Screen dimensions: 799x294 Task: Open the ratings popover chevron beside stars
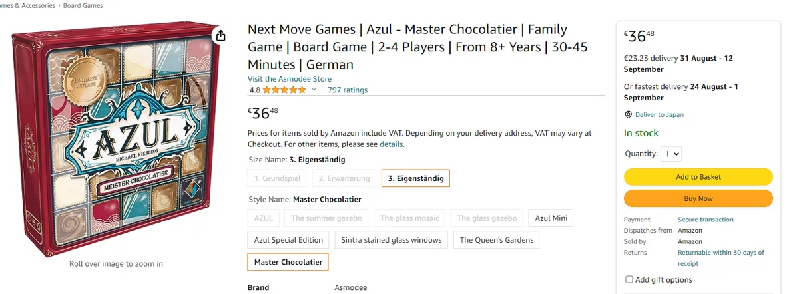tap(314, 90)
